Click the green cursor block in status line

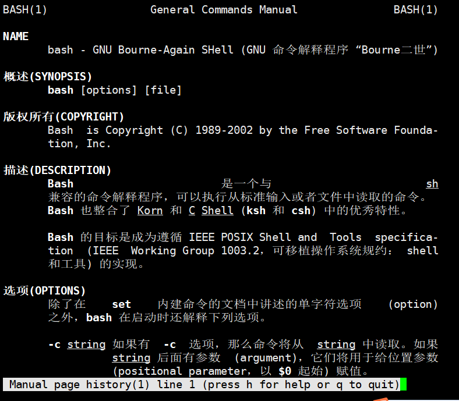click(x=404, y=384)
